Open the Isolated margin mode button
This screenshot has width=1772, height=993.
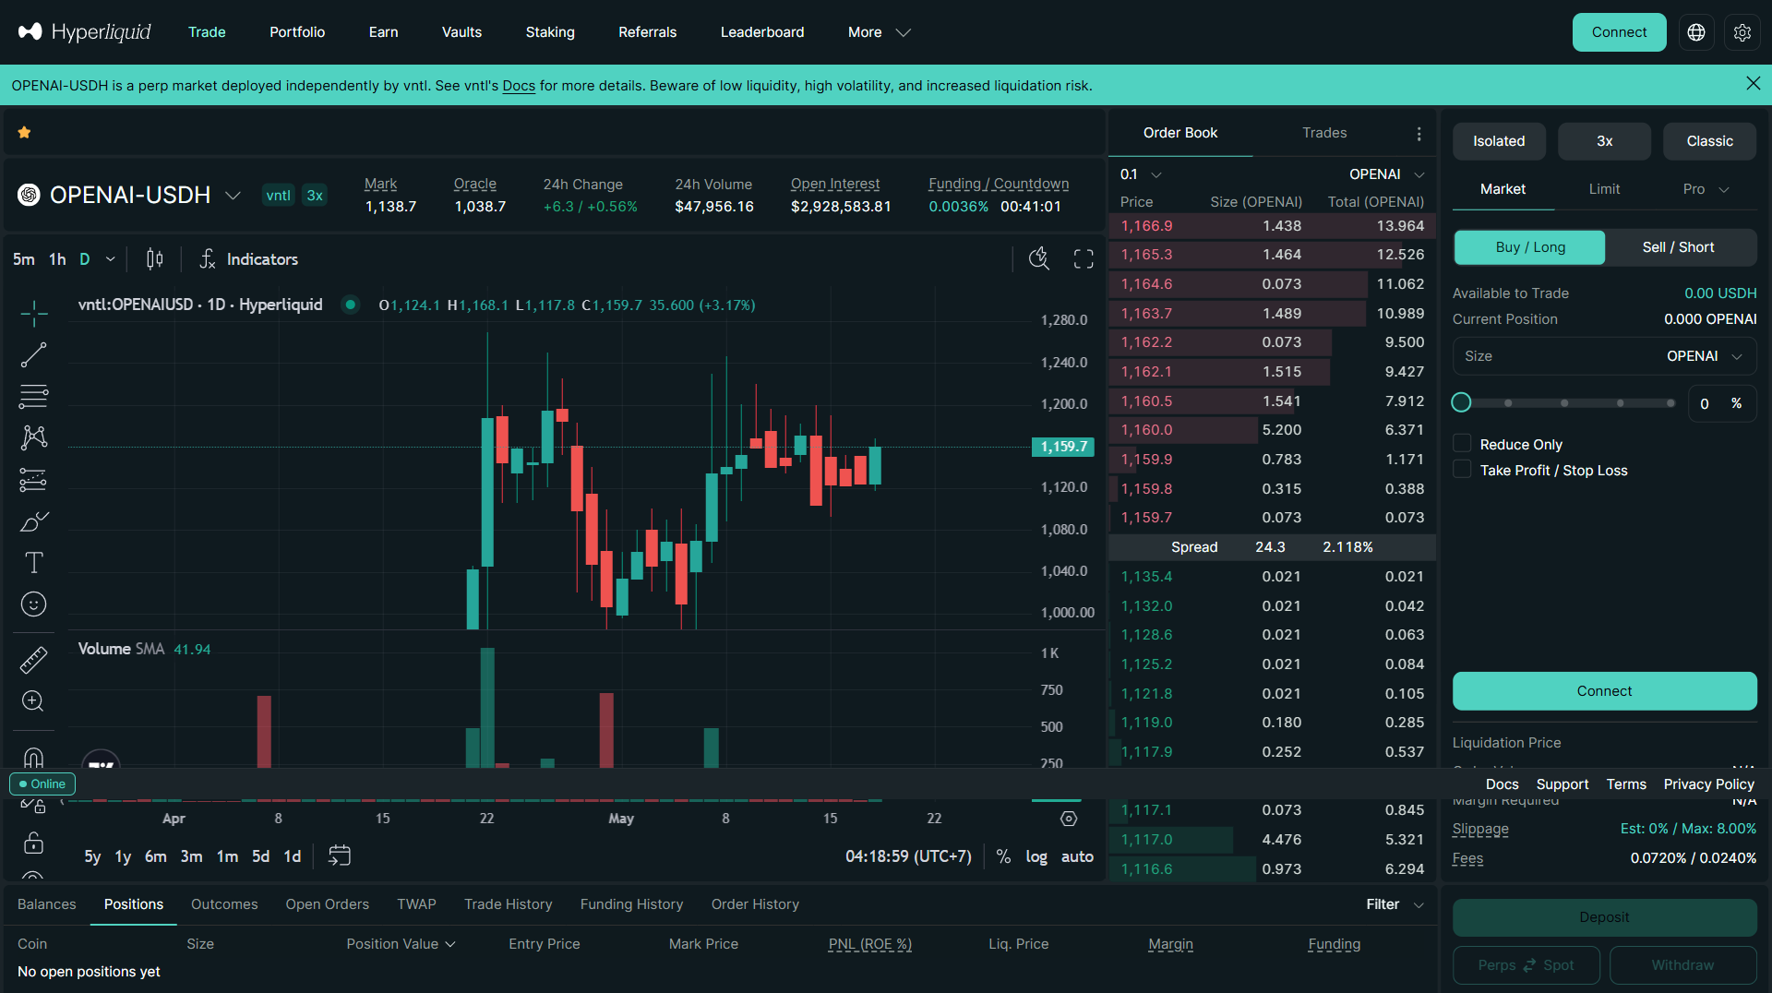tap(1499, 141)
